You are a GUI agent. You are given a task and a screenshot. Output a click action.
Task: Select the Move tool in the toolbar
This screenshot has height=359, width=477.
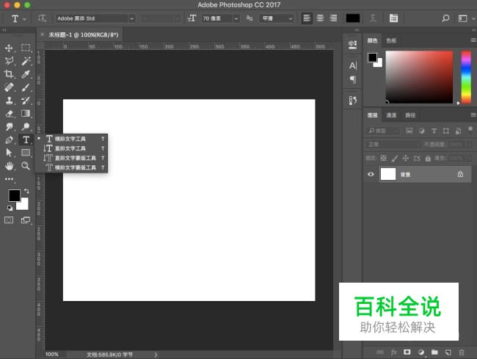[x=10, y=48]
